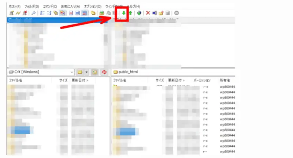Select the binary transfer mode icon
This screenshot has width=293, height=158.
tap(78, 13)
